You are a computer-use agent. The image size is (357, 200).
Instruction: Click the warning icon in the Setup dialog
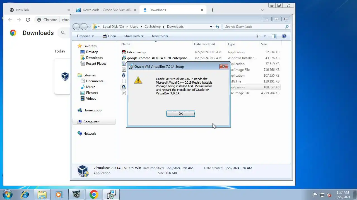pyautogui.click(x=138, y=80)
